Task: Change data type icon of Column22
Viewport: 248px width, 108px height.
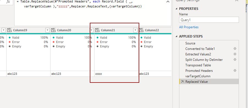Action: 141,30
